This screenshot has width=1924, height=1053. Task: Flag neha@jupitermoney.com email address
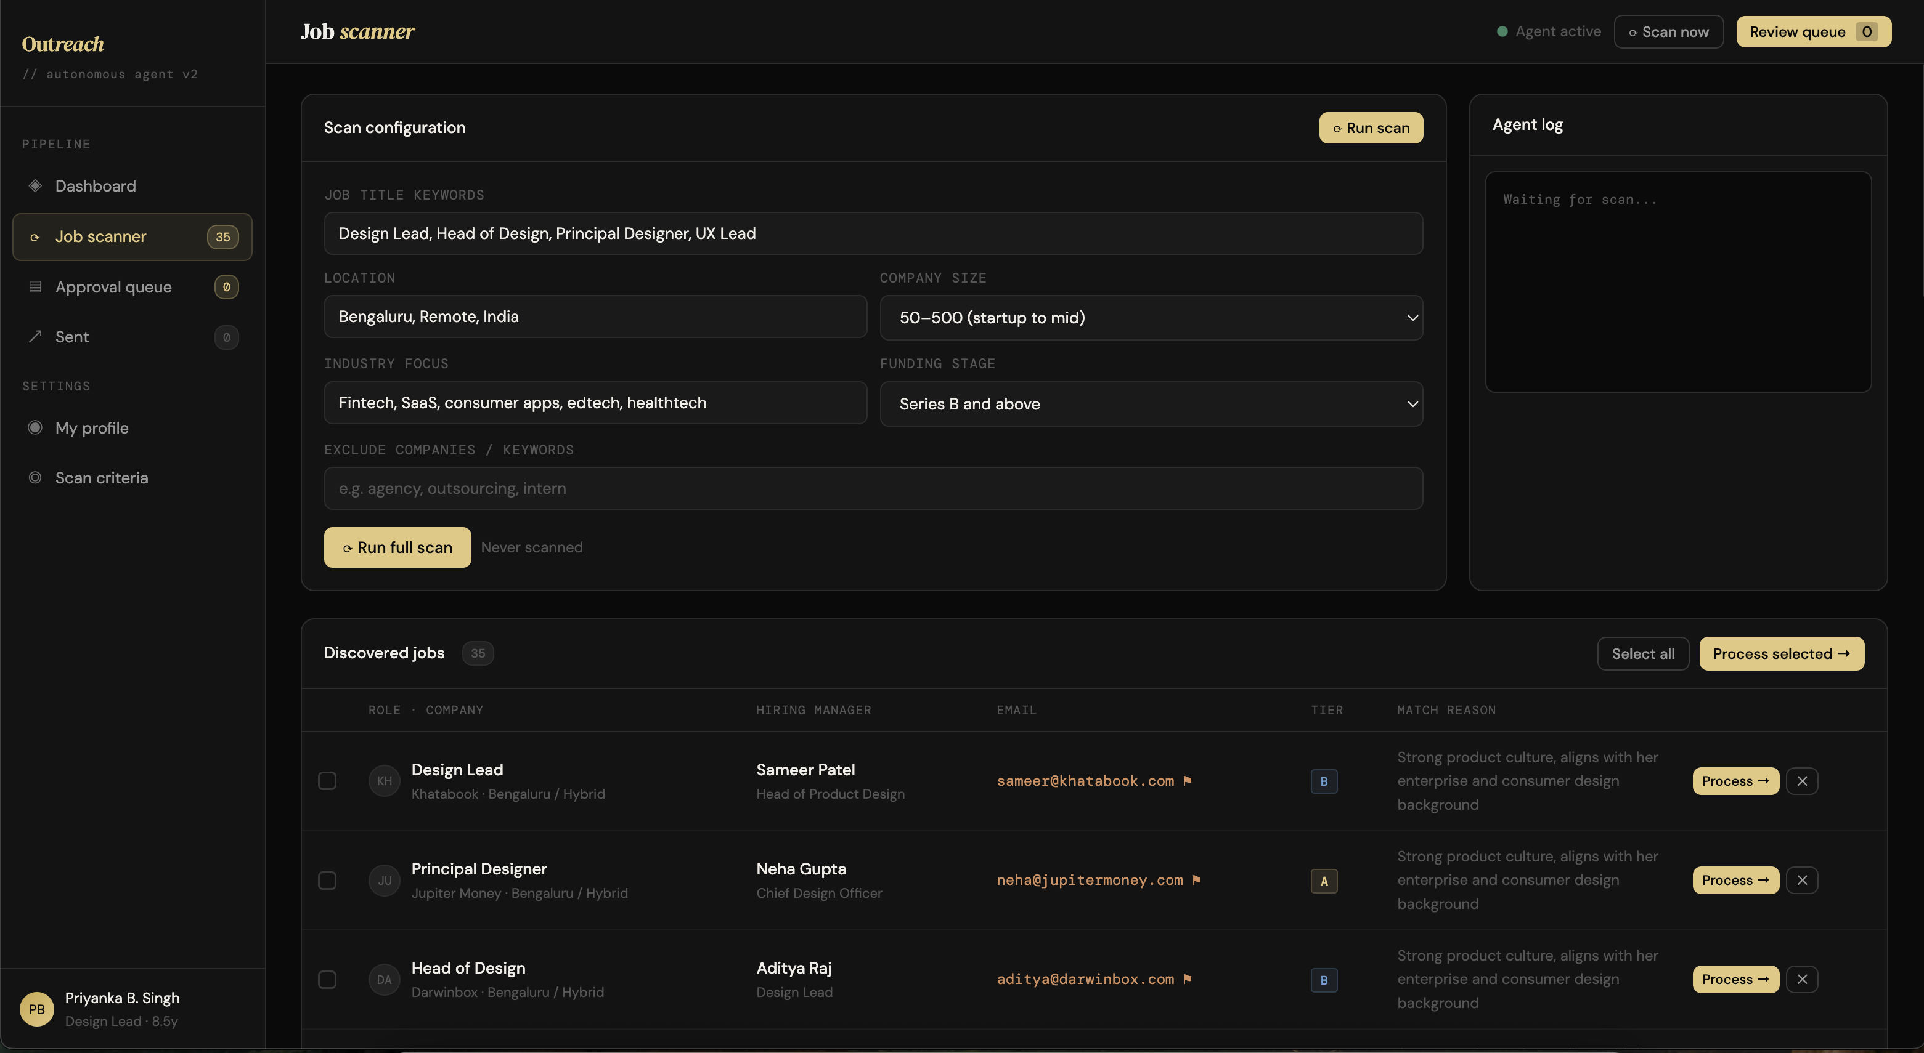click(1198, 880)
